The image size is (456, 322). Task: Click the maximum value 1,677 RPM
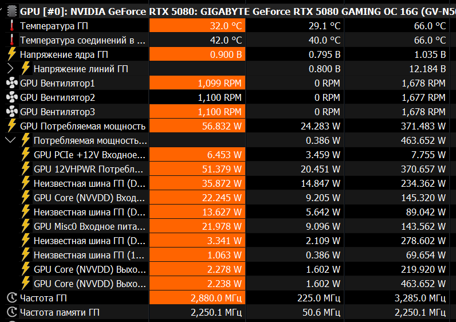pyautogui.click(x=423, y=97)
